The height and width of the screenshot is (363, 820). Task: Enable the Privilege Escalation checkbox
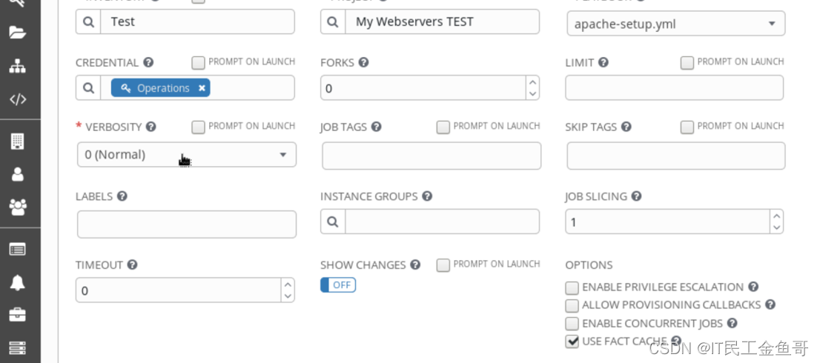[572, 287]
